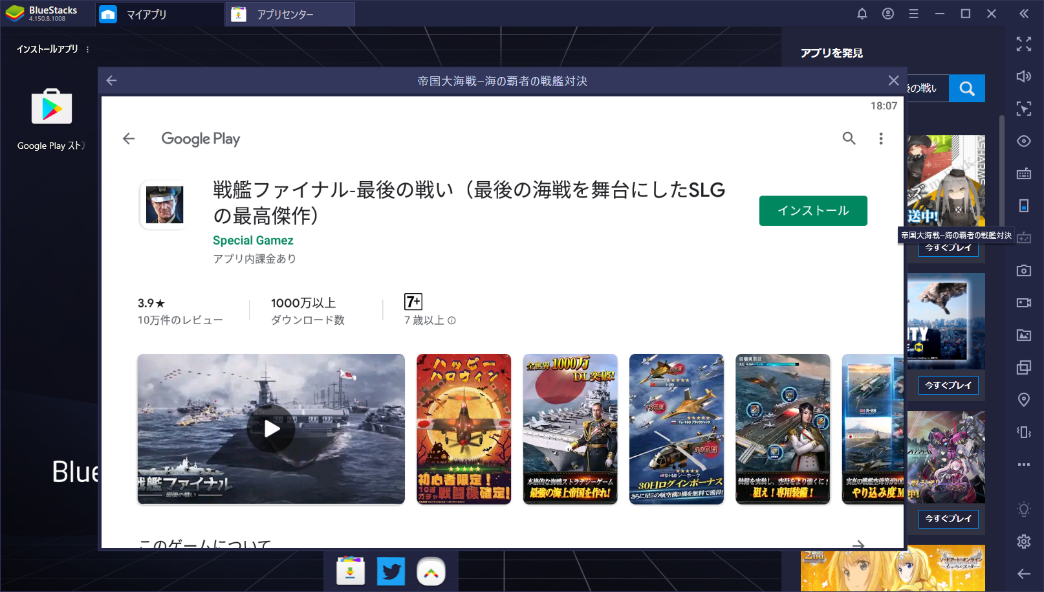
Task: Open BlueStacks settings gear icon
Action: pos(1024,542)
